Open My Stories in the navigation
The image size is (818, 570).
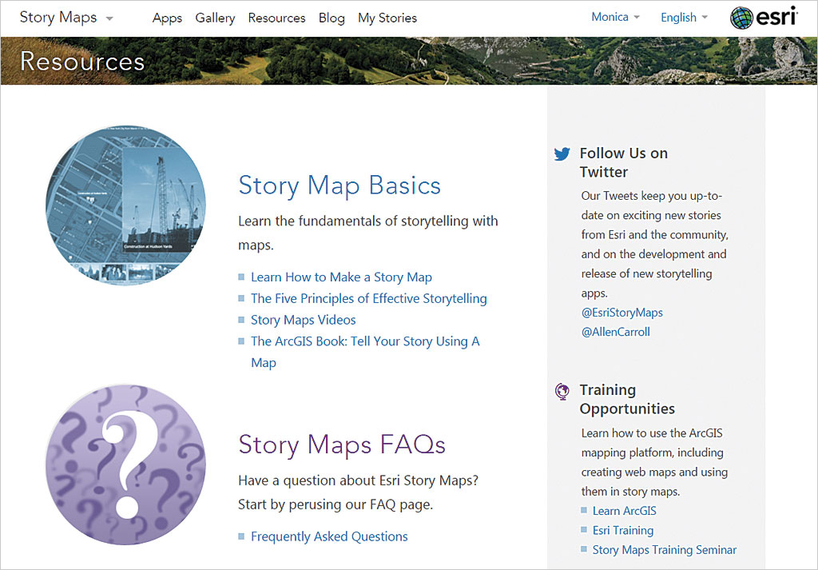(x=387, y=18)
